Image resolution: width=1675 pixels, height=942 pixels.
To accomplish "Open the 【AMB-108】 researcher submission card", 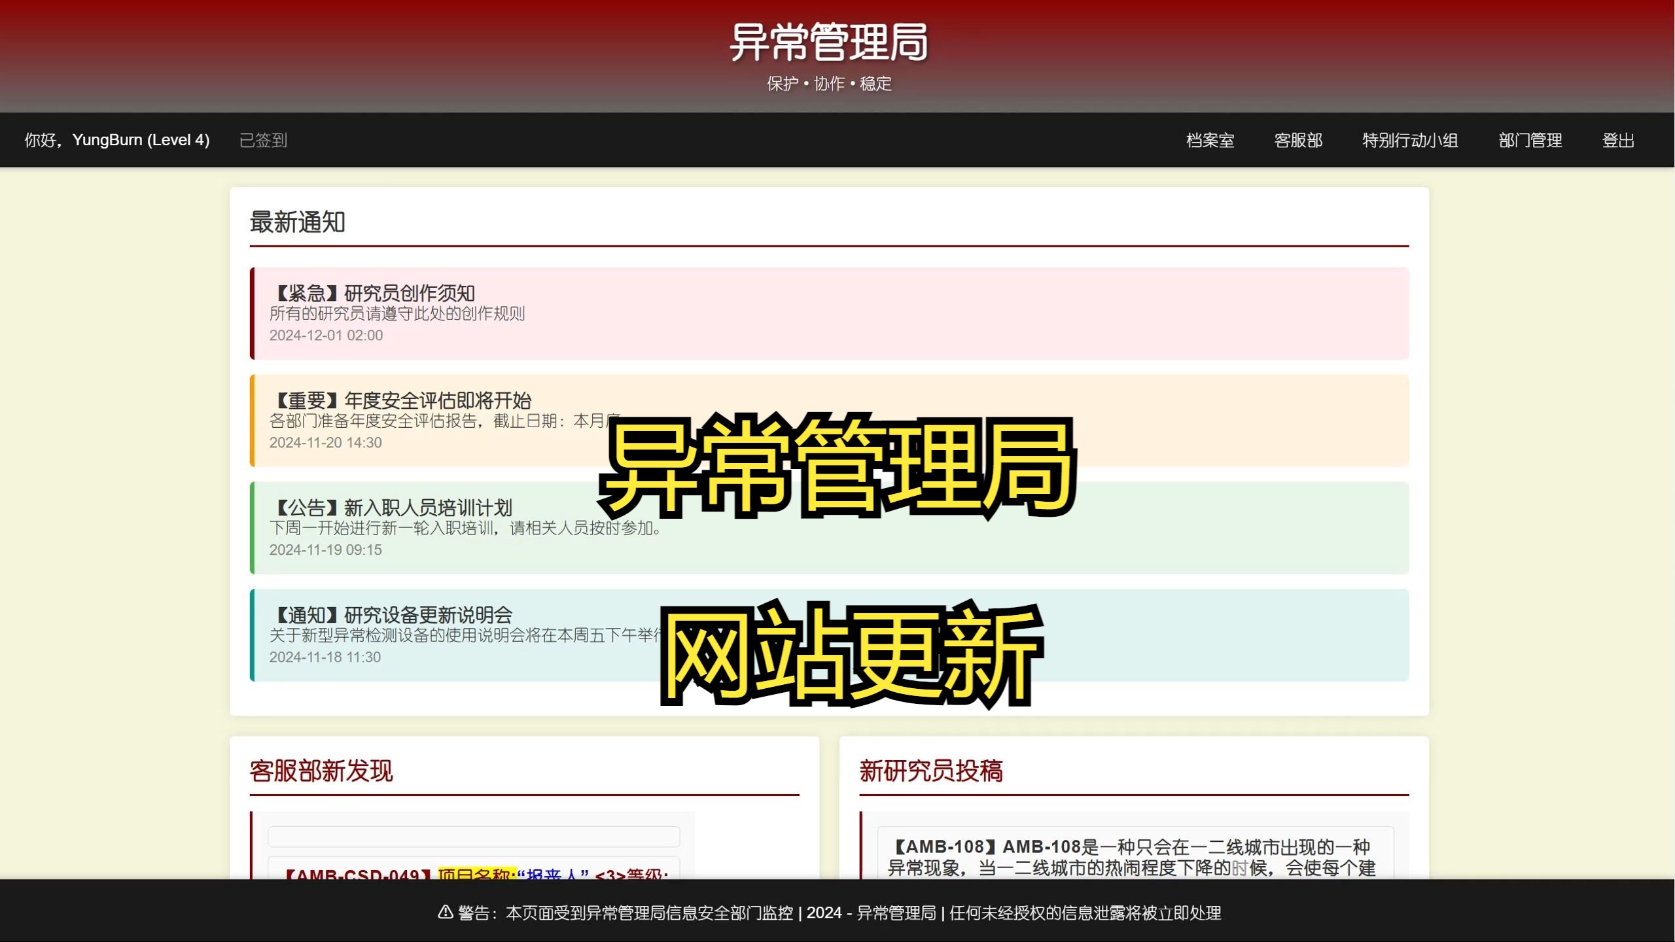I will point(1135,852).
